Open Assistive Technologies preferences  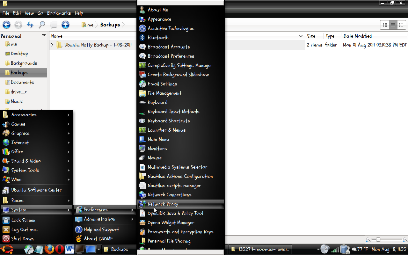point(181,28)
